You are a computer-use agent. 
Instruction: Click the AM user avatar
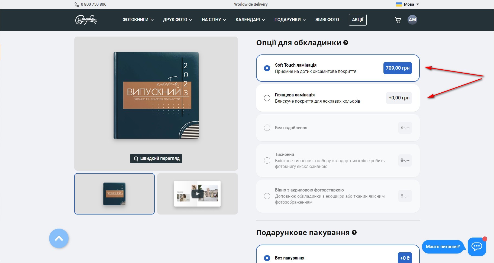[x=412, y=20]
